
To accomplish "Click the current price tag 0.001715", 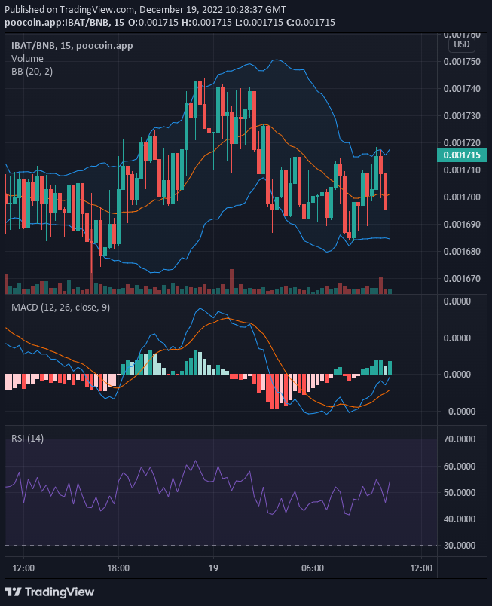I will (462, 155).
